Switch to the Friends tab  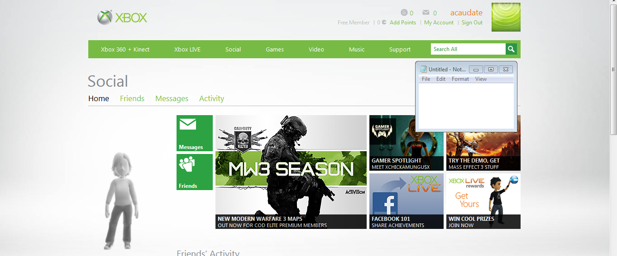point(132,98)
